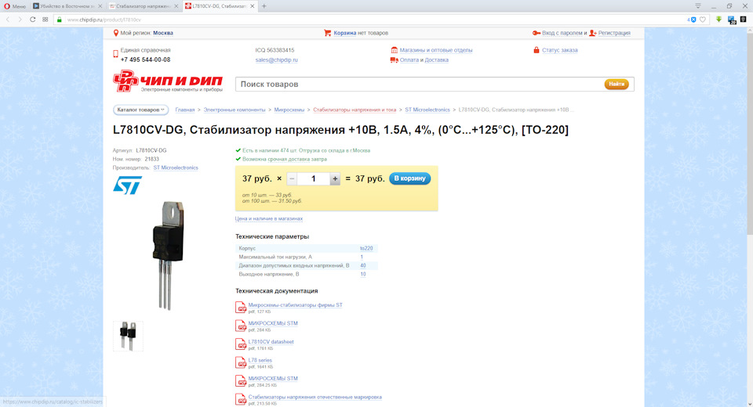Click the to220 package value
Image resolution: width=753 pixels, height=407 pixels.
point(366,248)
